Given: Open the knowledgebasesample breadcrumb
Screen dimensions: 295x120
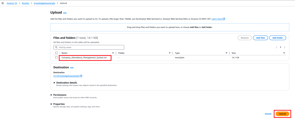Looking at the screenshot, I should click(x=45, y=3).
